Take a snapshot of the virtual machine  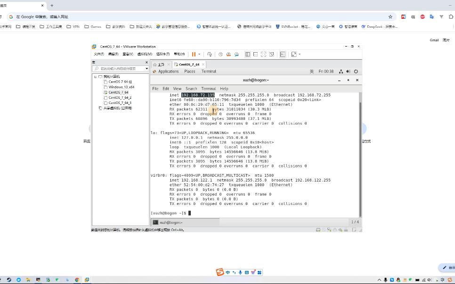(220, 54)
